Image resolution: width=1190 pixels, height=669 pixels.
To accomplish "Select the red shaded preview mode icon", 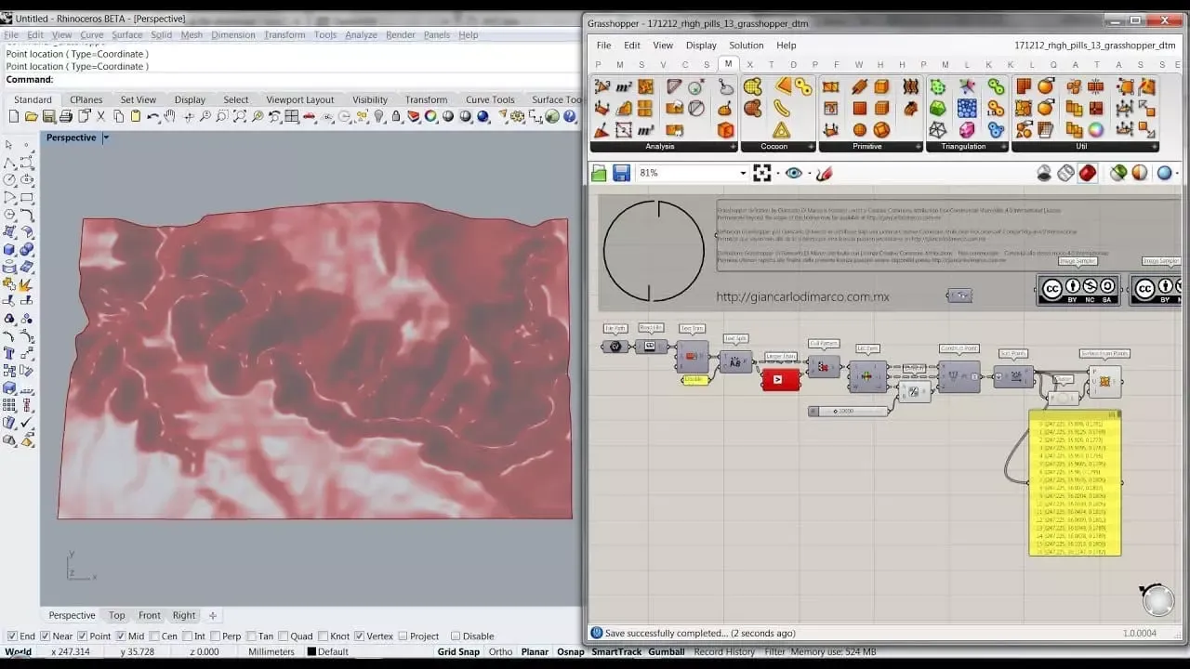I will tap(1087, 173).
